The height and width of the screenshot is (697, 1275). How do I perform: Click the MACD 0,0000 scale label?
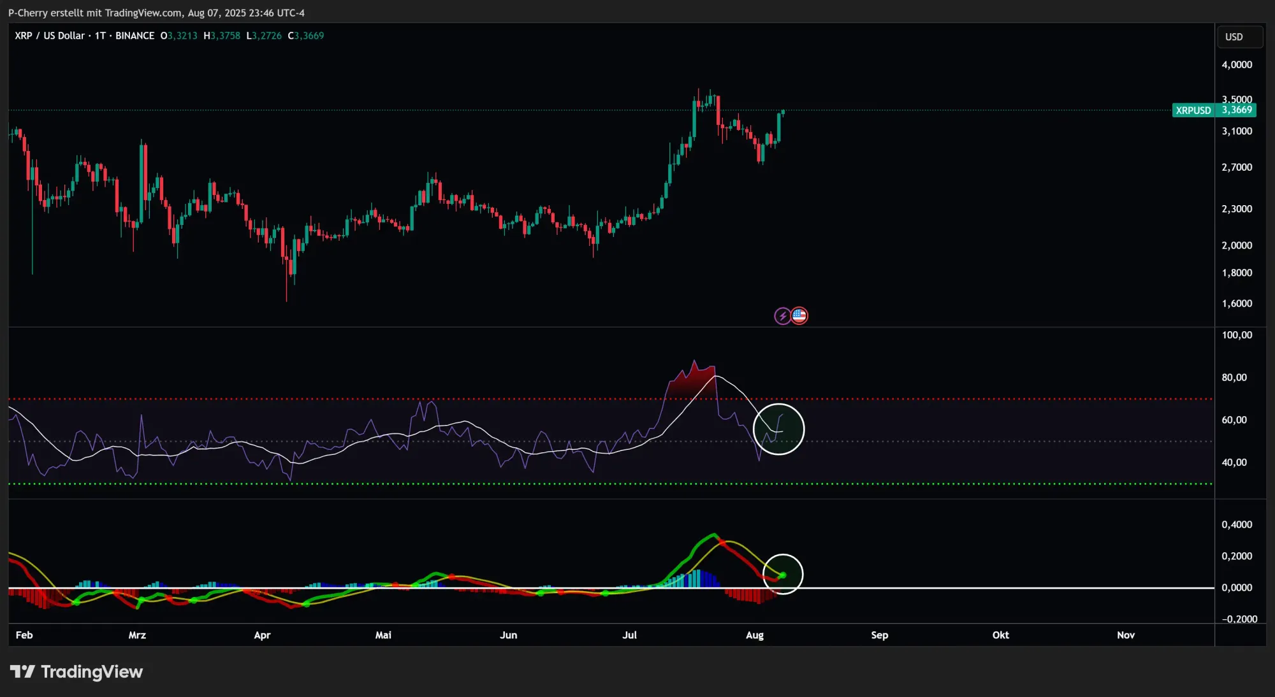(x=1237, y=587)
